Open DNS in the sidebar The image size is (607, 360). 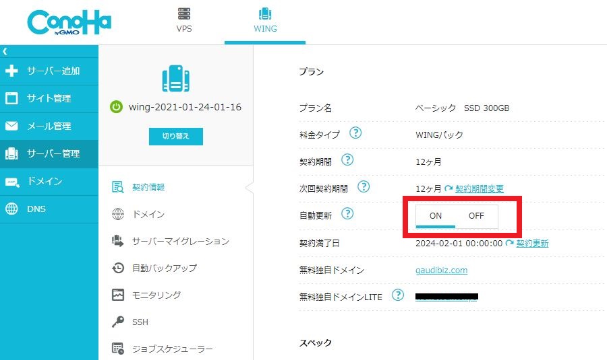(49, 209)
